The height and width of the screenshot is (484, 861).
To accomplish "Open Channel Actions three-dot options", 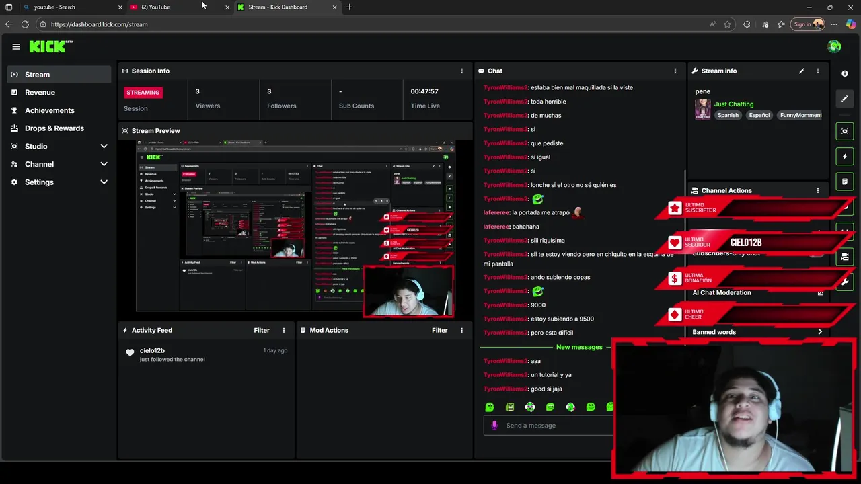I will click(818, 190).
